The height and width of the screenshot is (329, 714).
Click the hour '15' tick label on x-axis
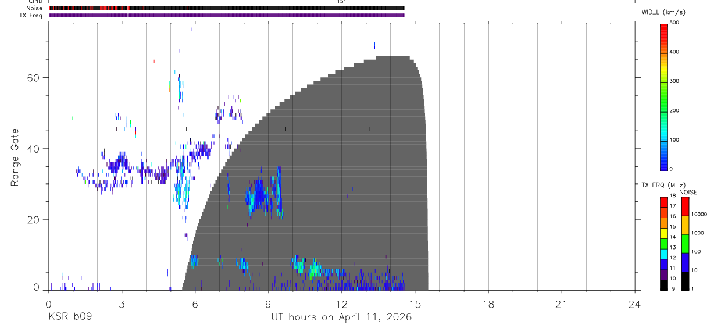(x=415, y=304)
